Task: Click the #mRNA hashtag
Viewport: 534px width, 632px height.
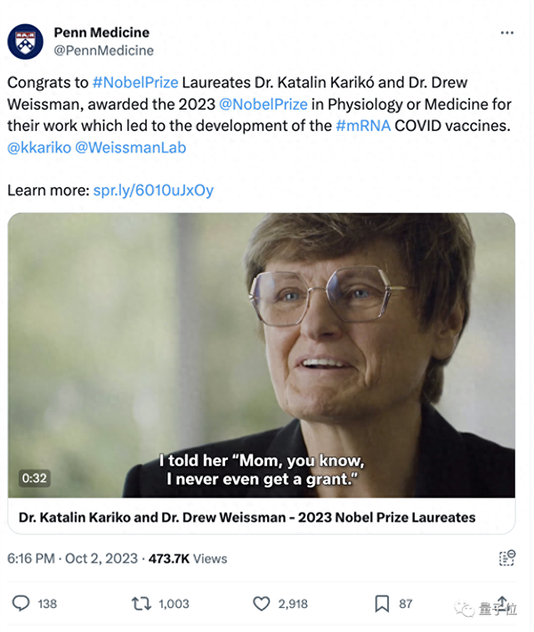Action: [363, 125]
